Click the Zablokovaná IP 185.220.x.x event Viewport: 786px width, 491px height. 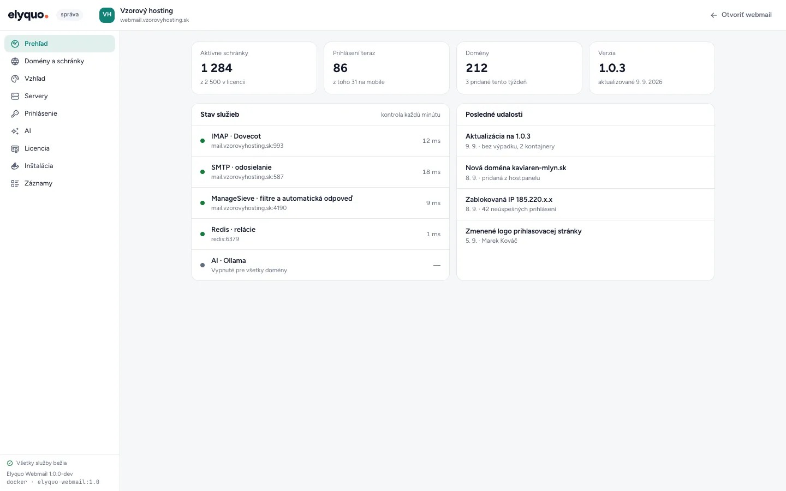pos(586,205)
